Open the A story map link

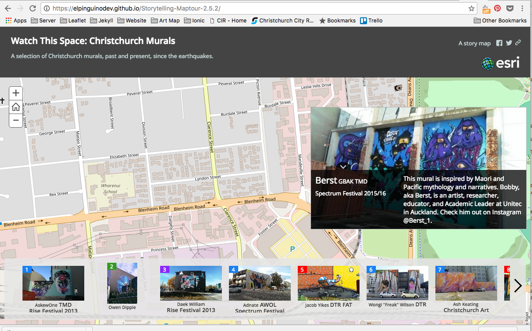click(x=474, y=43)
